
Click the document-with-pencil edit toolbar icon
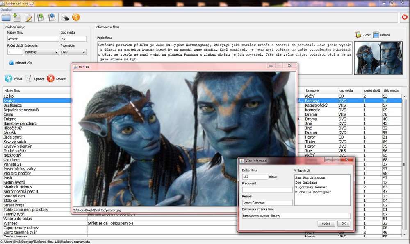point(28,18)
